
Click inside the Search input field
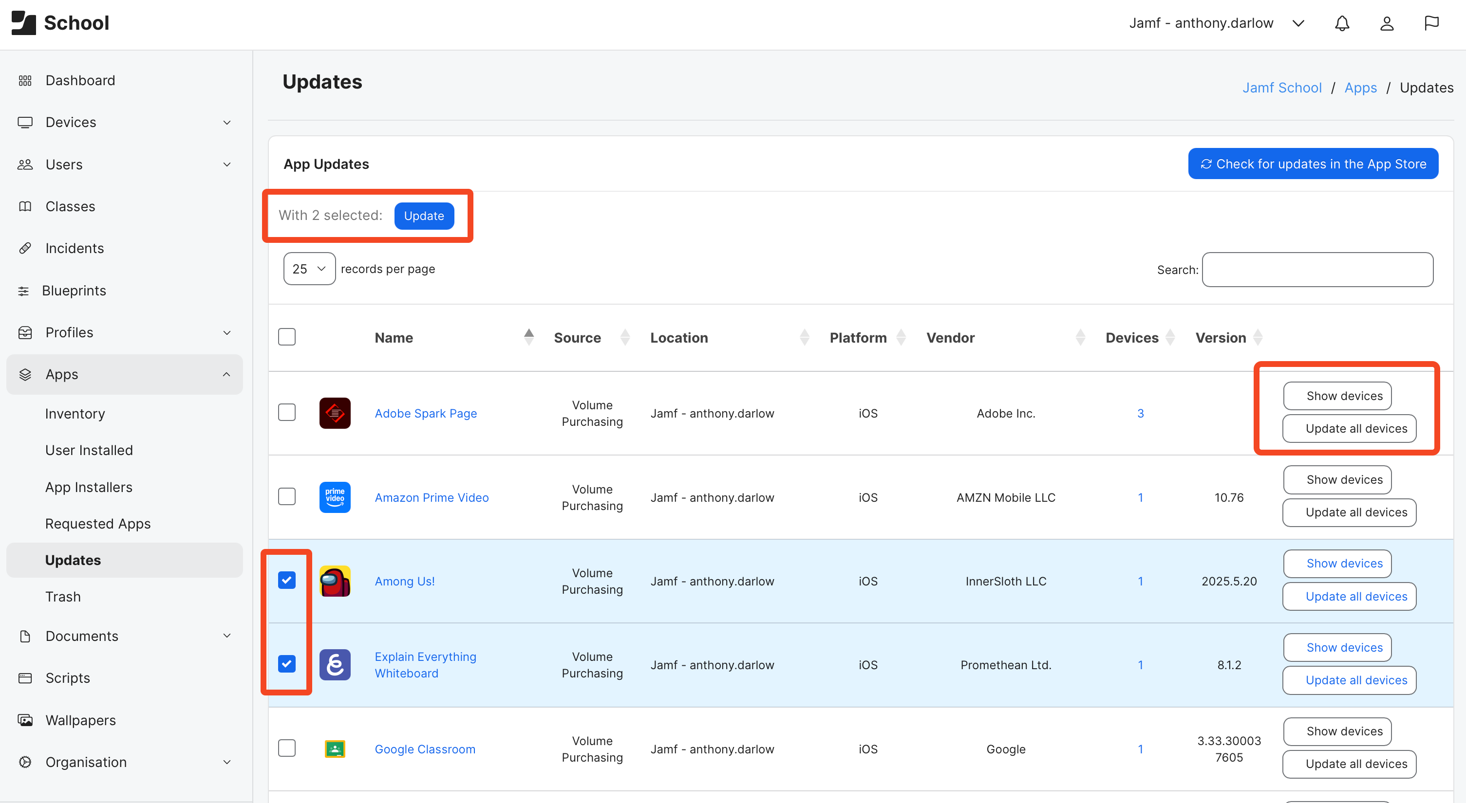tap(1317, 270)
